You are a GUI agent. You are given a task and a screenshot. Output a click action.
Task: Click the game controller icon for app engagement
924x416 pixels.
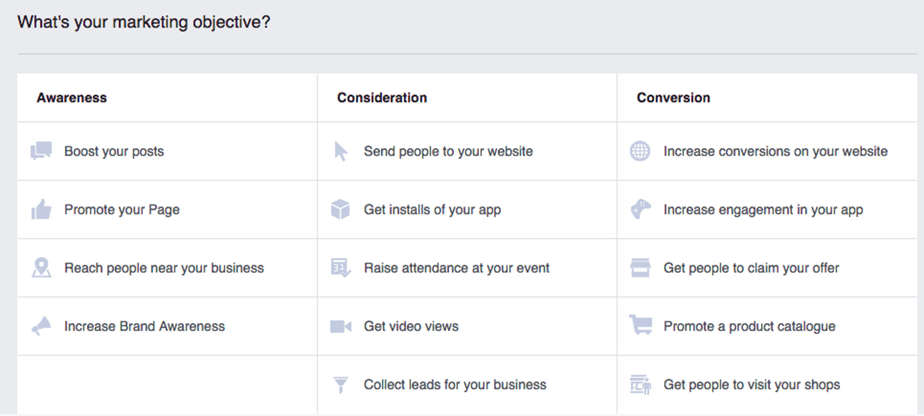tap(640, 210)
